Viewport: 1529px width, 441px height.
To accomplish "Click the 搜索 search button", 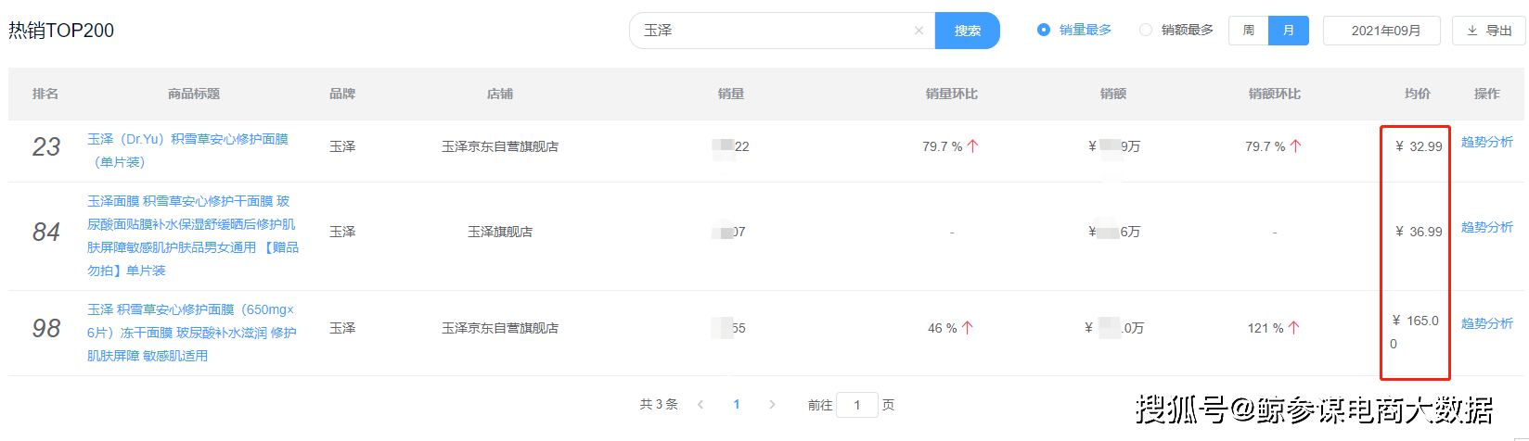I will [x=967, y=31].
